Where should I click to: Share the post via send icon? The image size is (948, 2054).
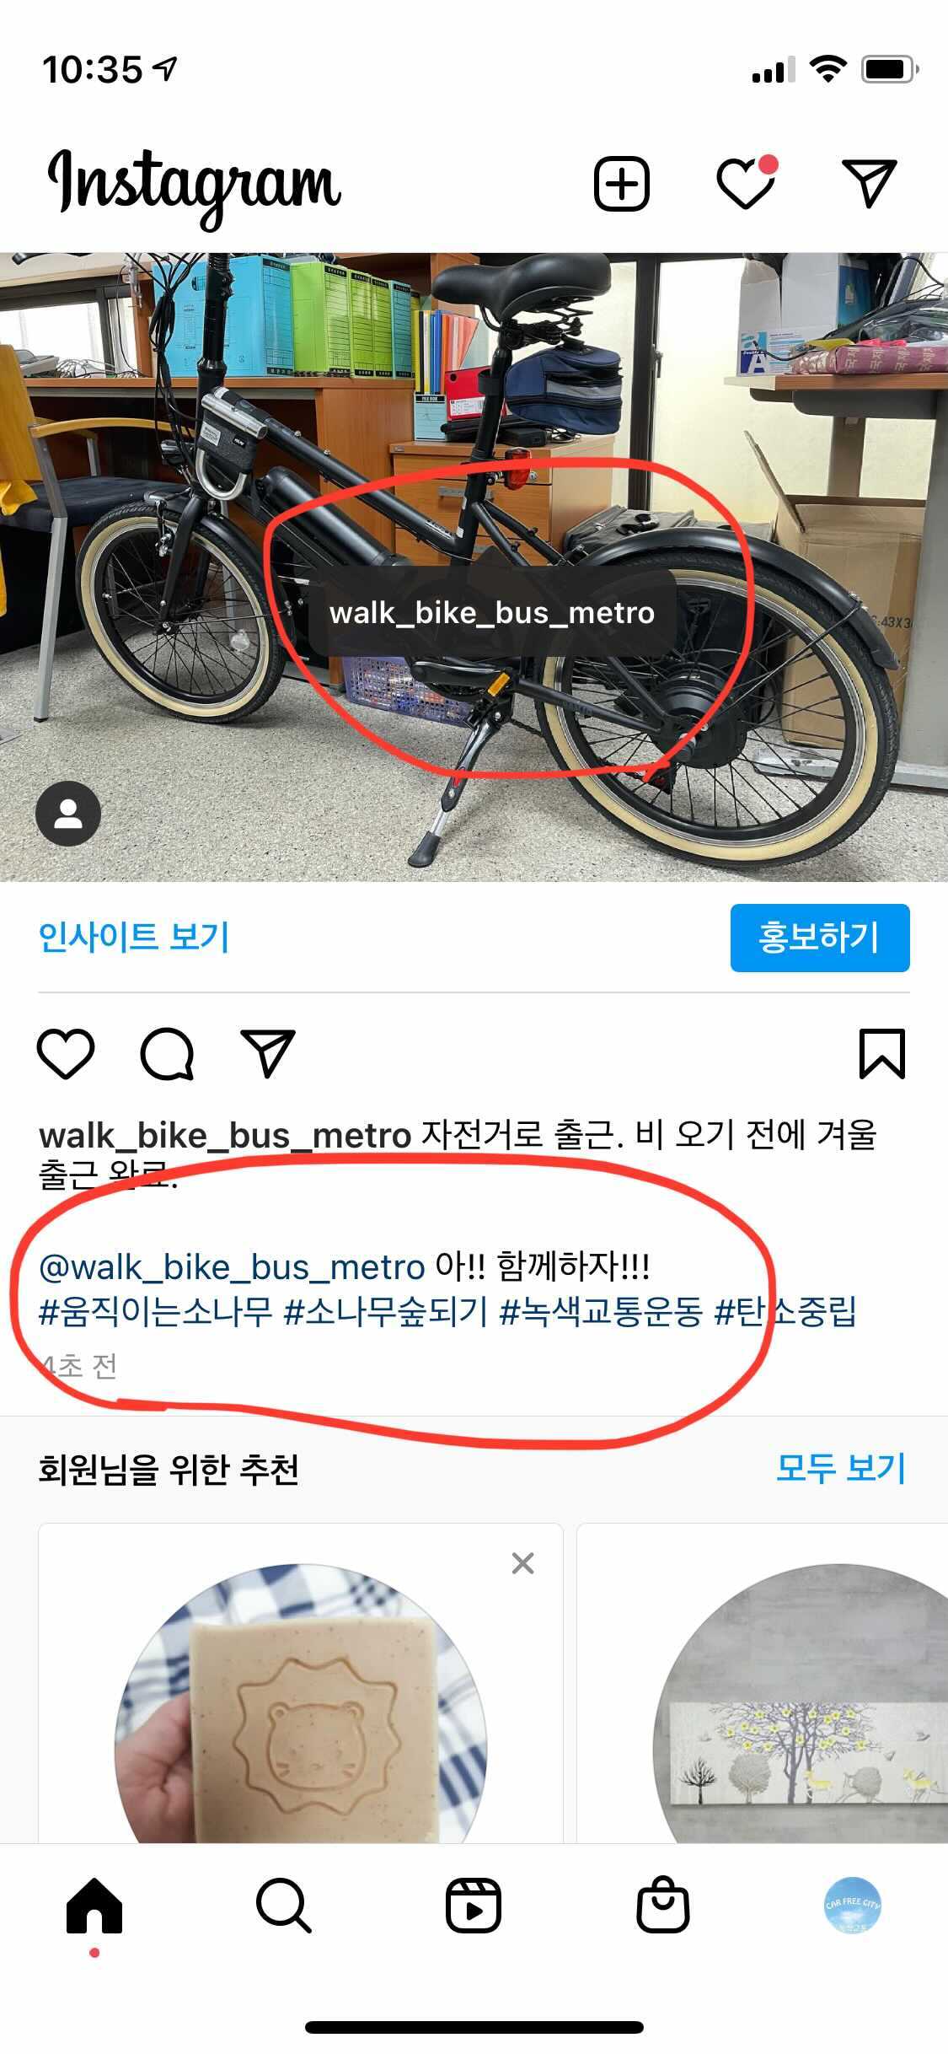(268, 1052)
